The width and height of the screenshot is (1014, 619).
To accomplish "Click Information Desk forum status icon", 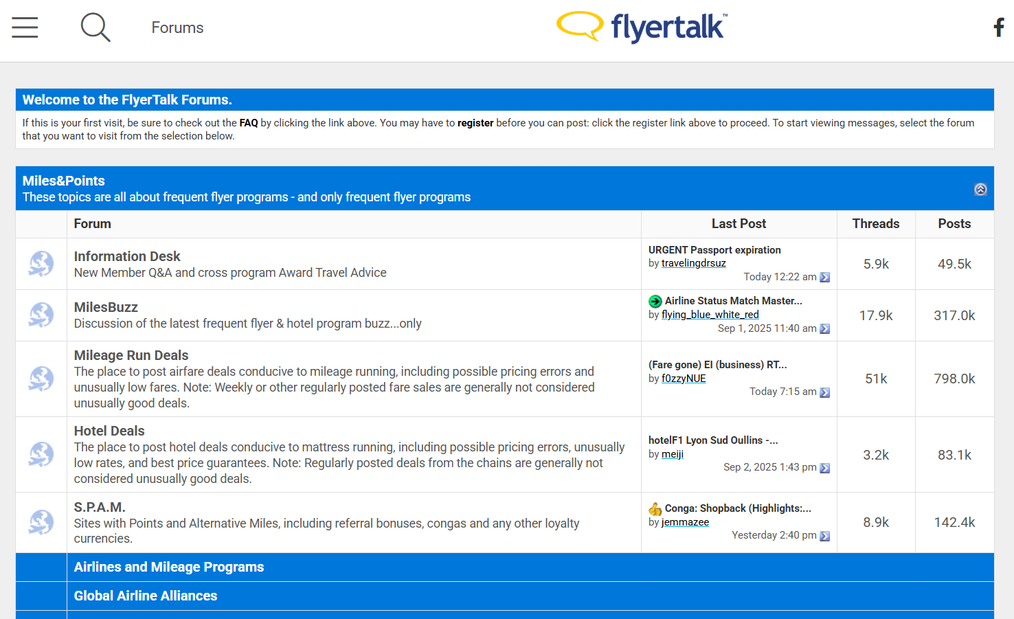I will click(41, 264).
